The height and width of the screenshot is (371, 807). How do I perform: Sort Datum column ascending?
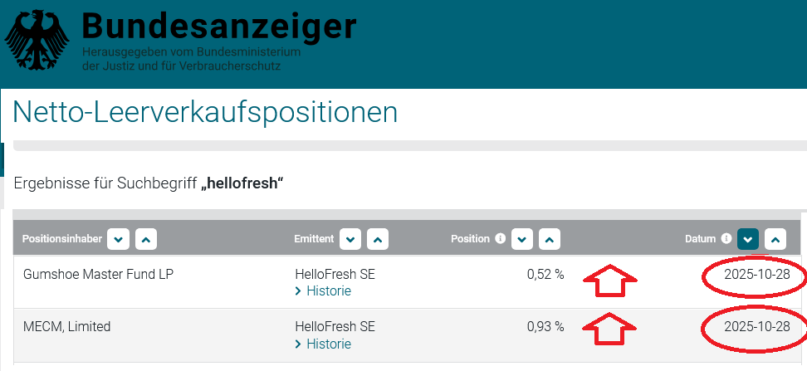click(x=775, y=239)
